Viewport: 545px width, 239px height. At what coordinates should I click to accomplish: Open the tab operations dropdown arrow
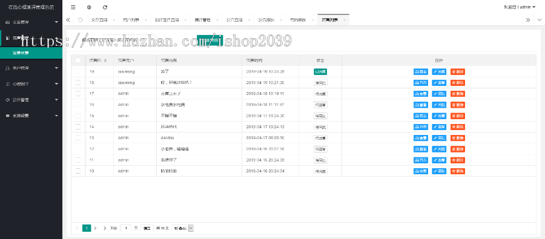539,20
